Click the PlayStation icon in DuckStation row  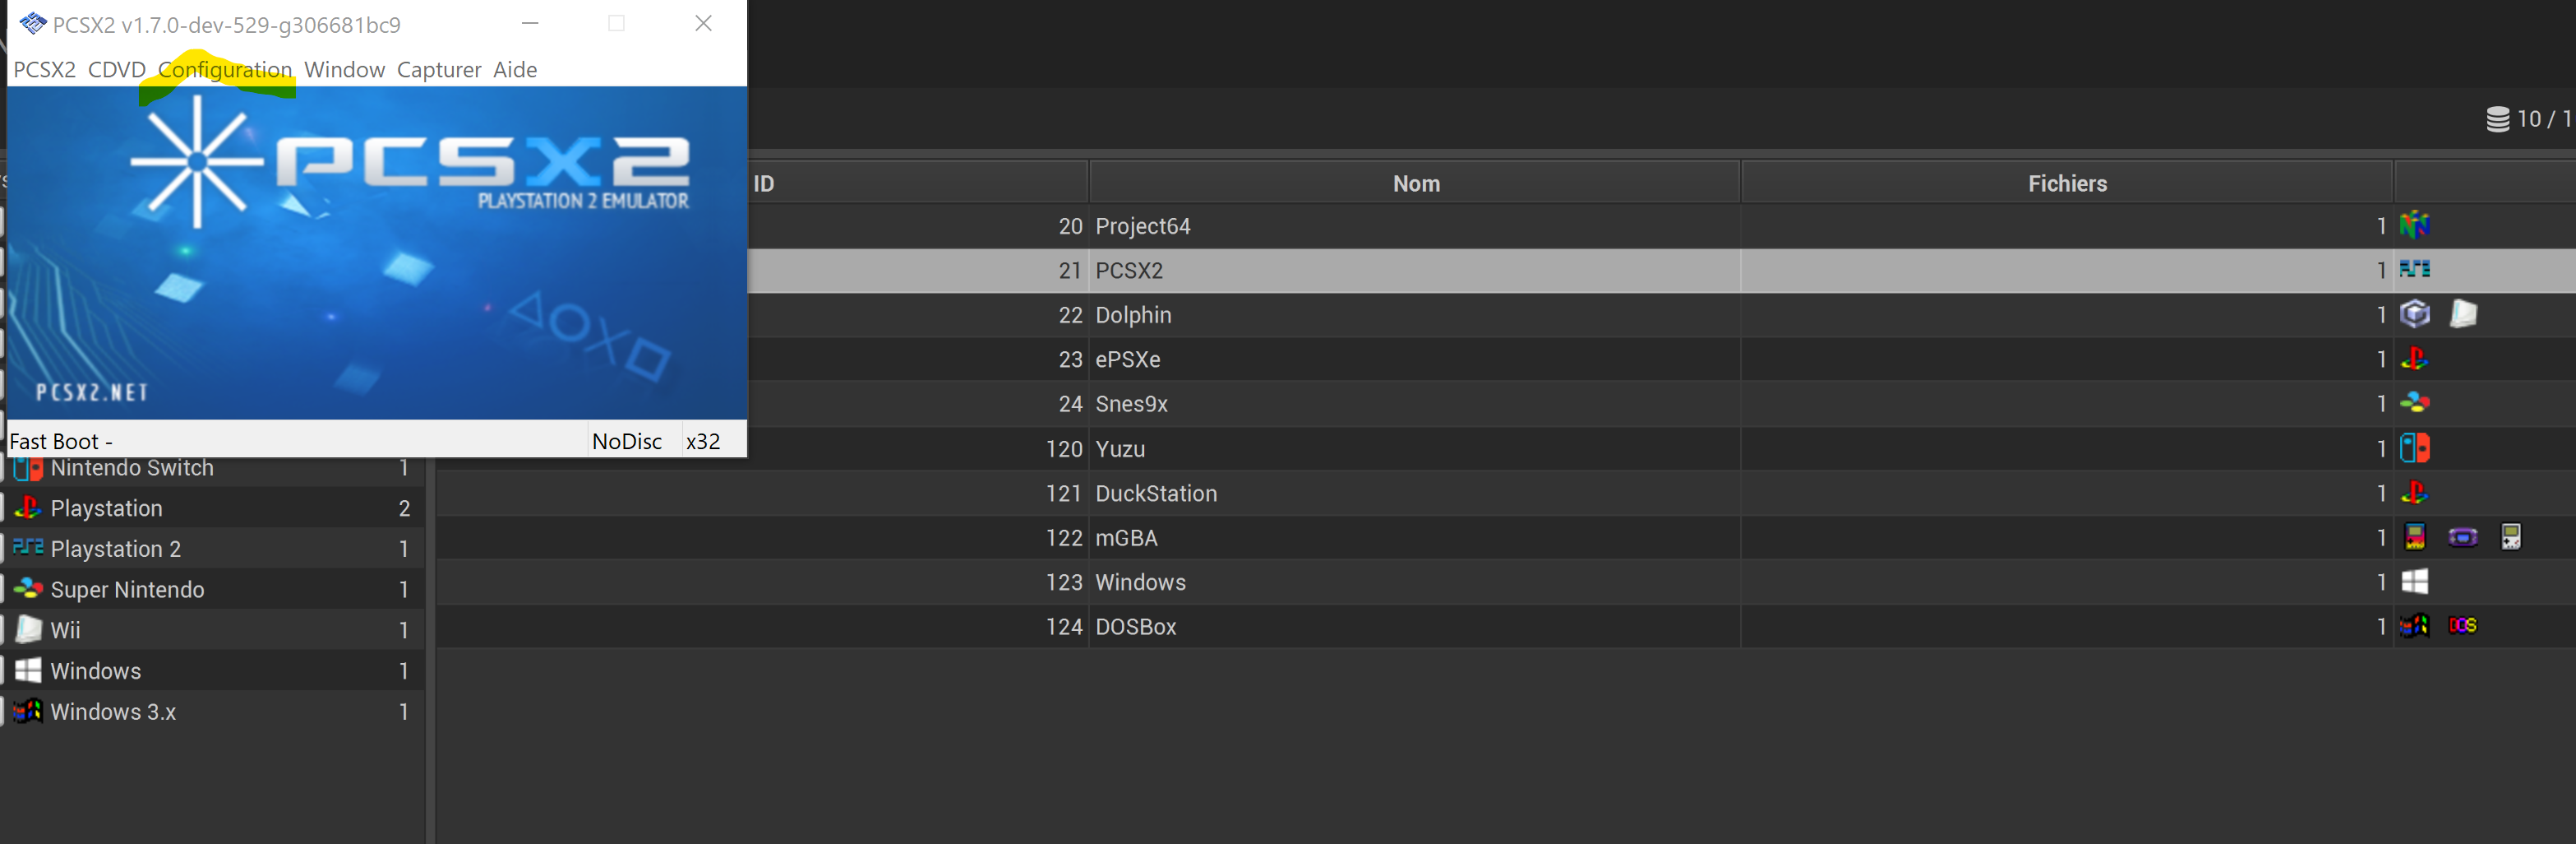[x=2414, y=493]
